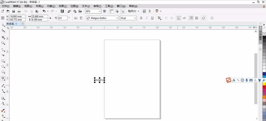
Task: Open the Options dialog icon
Action: coord(150,11)
